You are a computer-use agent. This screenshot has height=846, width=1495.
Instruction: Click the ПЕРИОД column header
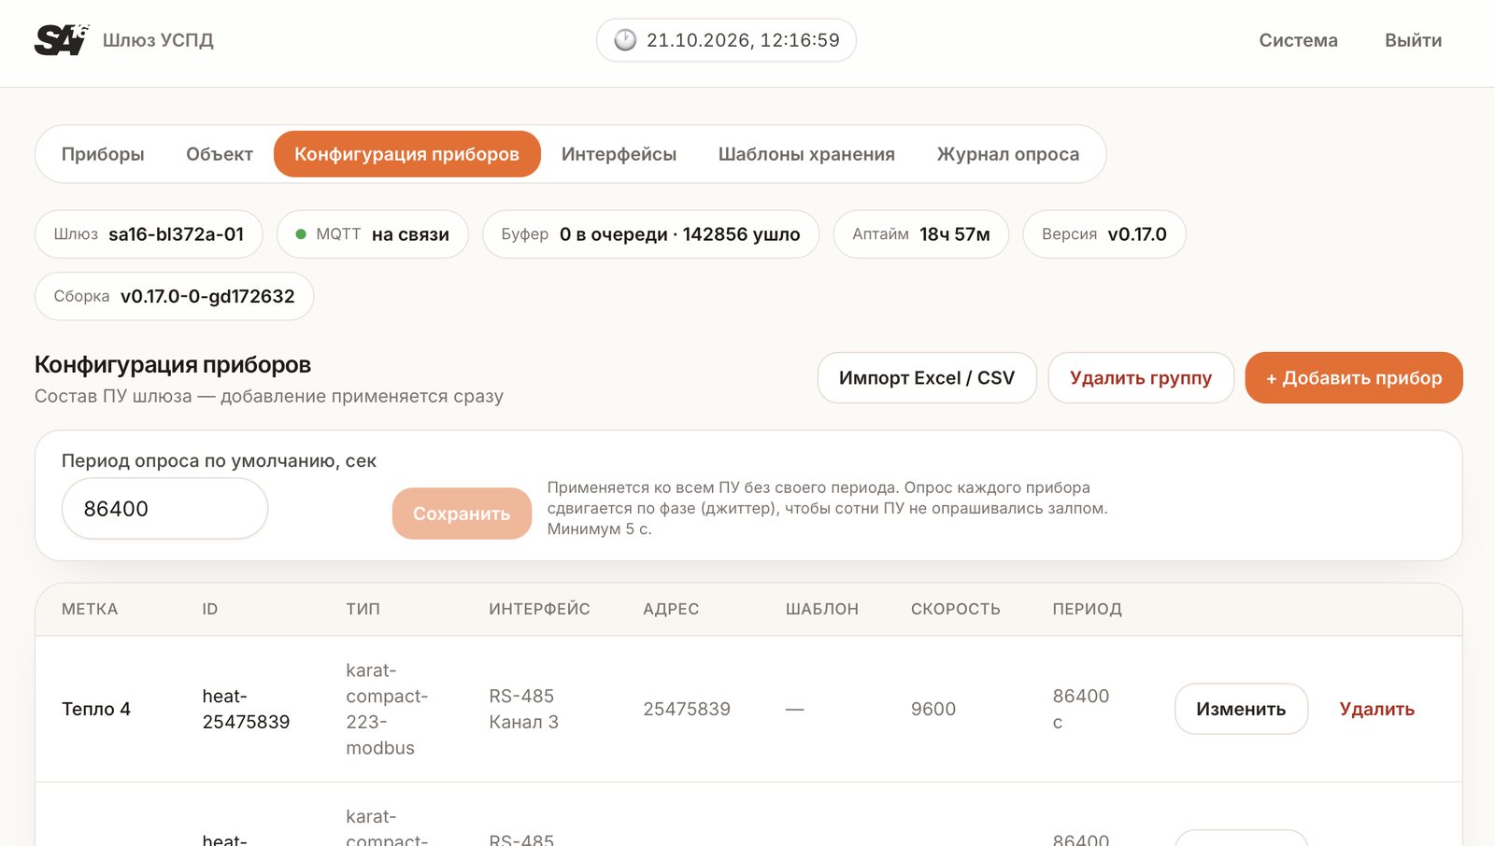[x=1087, y=609]
